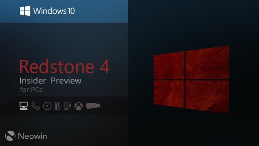This screenshot has height=146, width=259.
Task: Click the SDK tools wrench icon
Action: pos(57,106)
